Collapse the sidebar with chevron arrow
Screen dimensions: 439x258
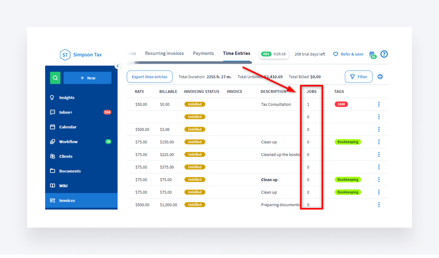pos(118,66)
